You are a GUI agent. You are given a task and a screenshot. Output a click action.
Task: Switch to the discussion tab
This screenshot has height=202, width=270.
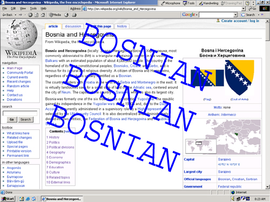tap(73, 26)
